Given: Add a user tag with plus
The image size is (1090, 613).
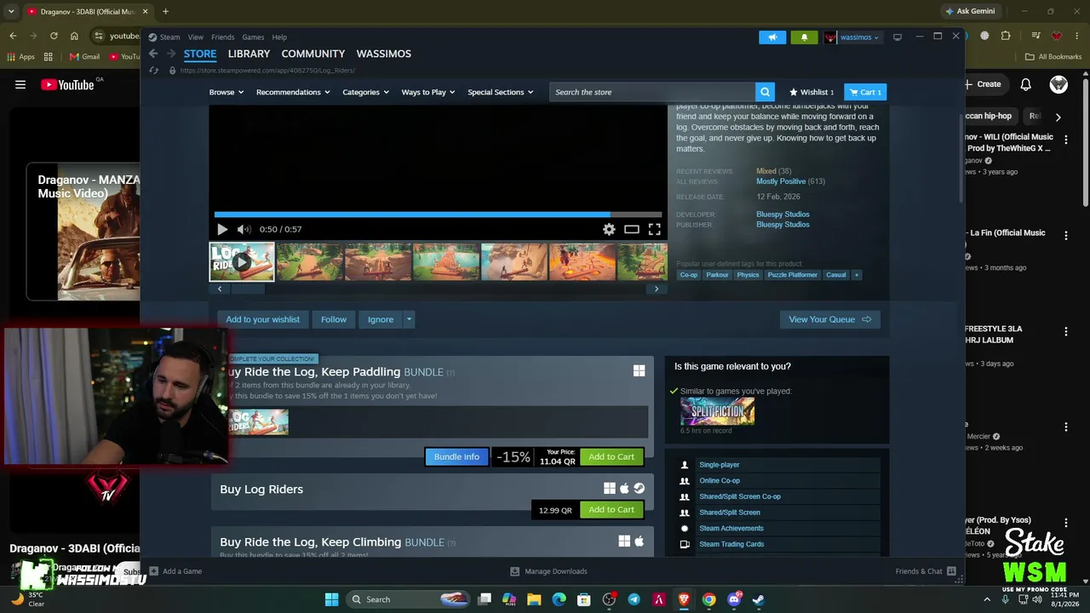Looking at the screenshot, I should pos(857,275).
